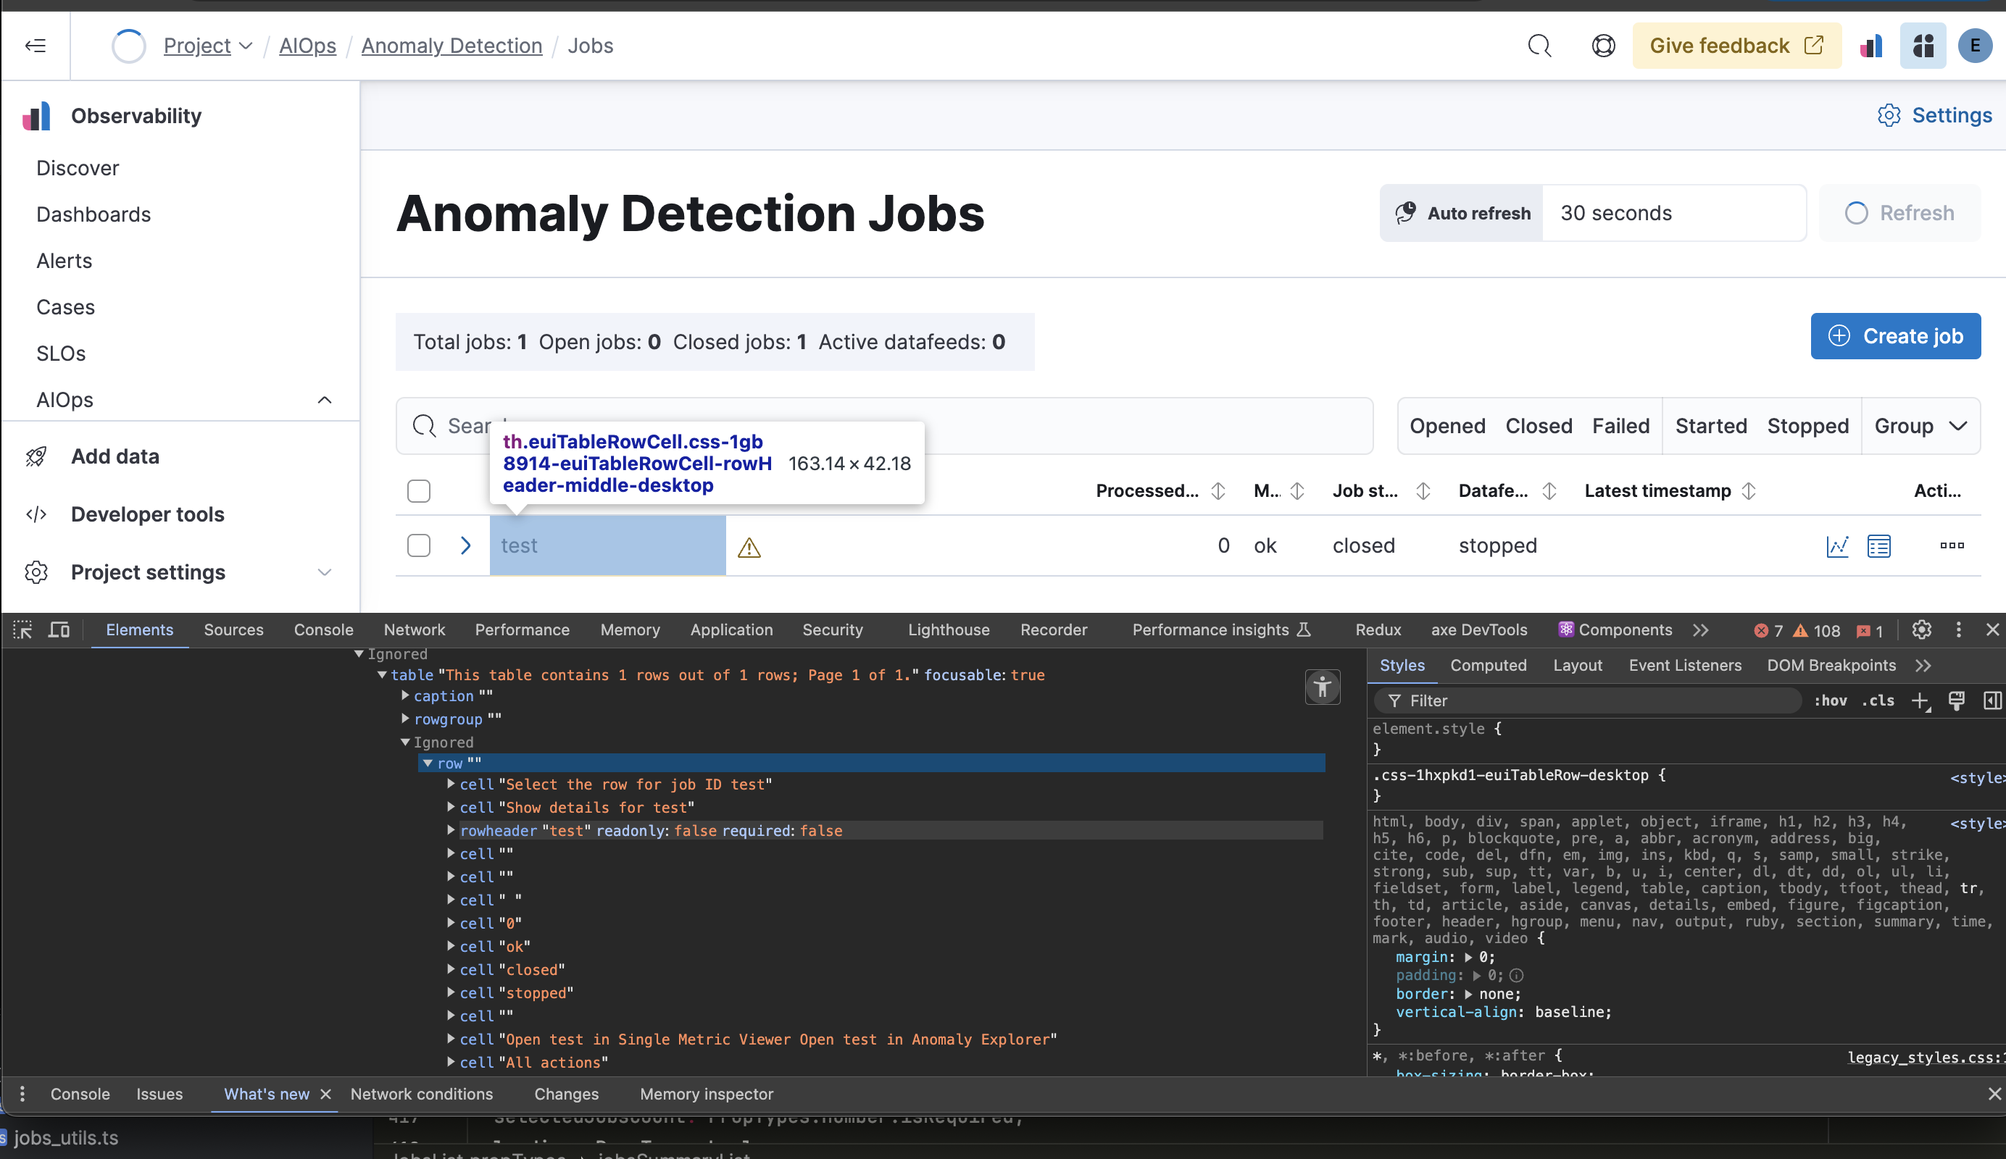Image resolution: width=2006 pixels, height=1159 pixels.
Task: Click the Elastic solution logo in header
Action: [1870, 46]
